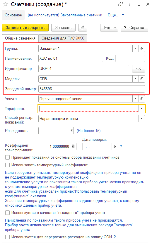Open Закрепленные счетчики link
Screen dimensions: 152x245
[x=65, y=15]
